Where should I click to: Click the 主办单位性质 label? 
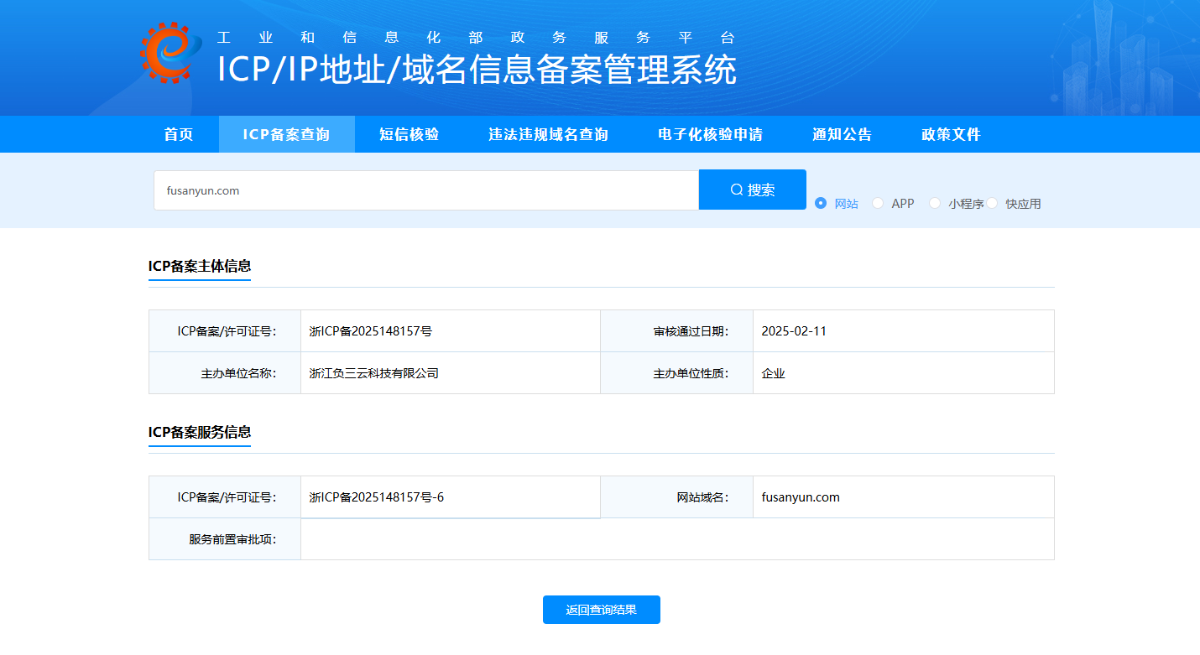(x=691, y=373)
